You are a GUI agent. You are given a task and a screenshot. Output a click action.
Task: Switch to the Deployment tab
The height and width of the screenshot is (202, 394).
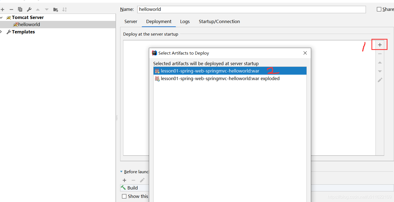(x=159, y=21)
